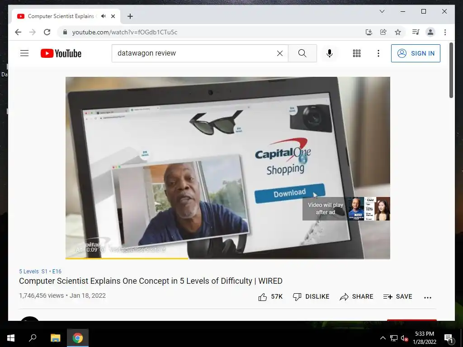Open File Explorer from taskbar

[x=55, y=338]
